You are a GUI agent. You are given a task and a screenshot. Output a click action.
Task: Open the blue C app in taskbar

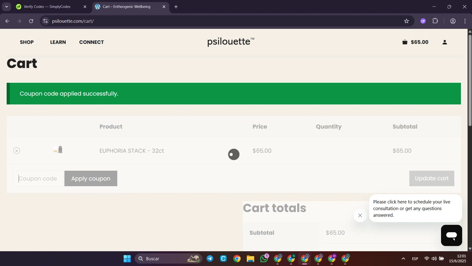(223, 259)
